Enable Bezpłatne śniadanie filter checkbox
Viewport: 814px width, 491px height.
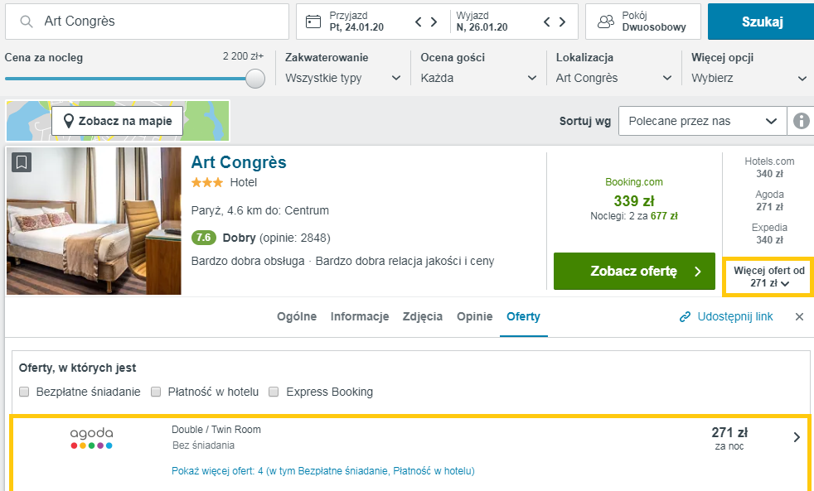[x=25, y=392]
